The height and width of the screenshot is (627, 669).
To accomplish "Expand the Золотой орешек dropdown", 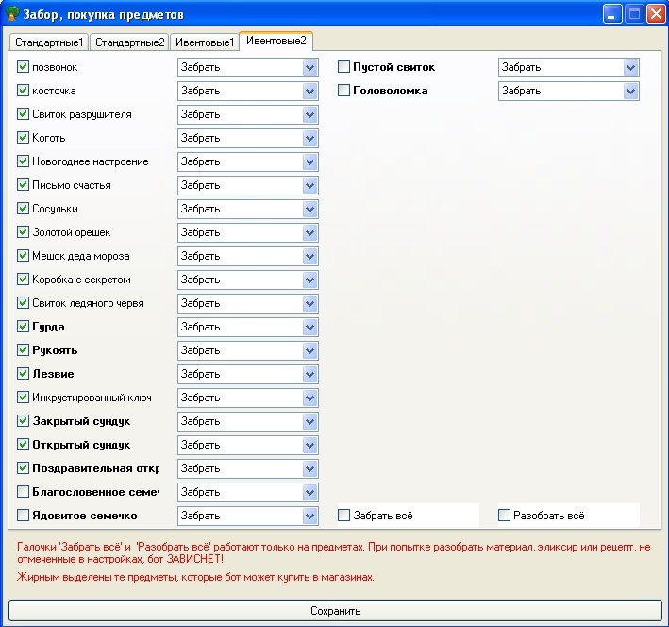I will (309, 232).
